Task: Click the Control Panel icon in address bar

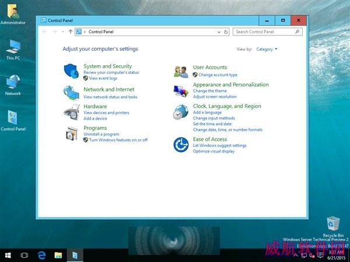Action: coord(79,31)
